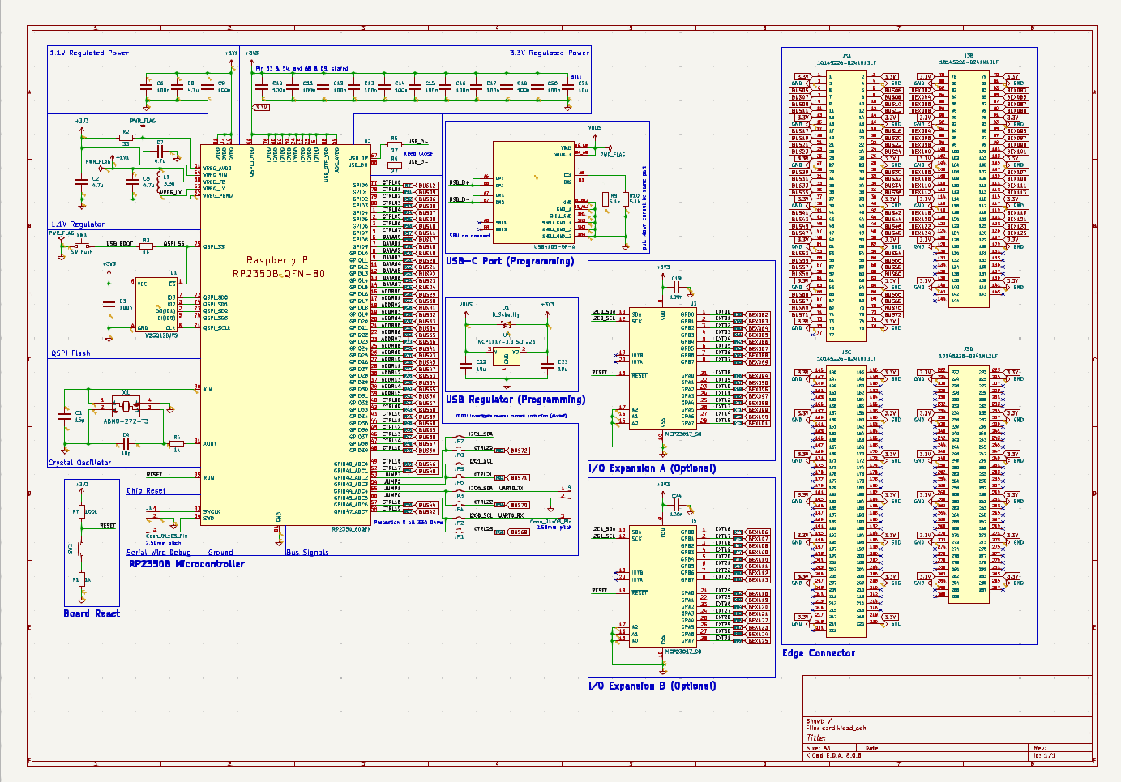Click the BEX082 label on U3

[758, 314]
